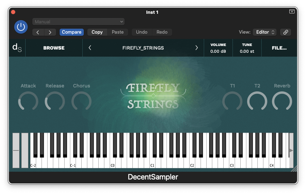The height and width of the screenshot is (194, 306).
Task: Go to previous preset arrow
Action: [38, 32]
